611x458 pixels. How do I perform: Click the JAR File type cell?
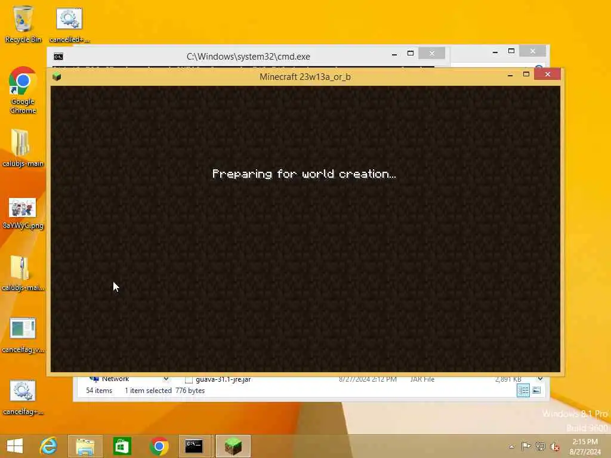[x=422, y=379]
